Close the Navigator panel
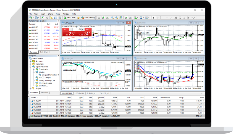This screenshot has height=134, width=233. 58,56
